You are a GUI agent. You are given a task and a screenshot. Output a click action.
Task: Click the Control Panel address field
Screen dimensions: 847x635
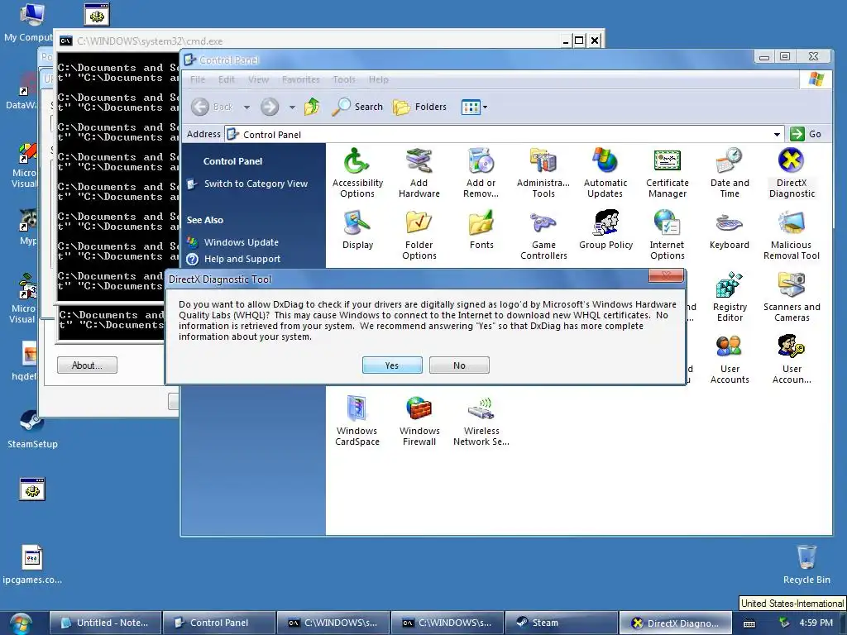(504, 134)
